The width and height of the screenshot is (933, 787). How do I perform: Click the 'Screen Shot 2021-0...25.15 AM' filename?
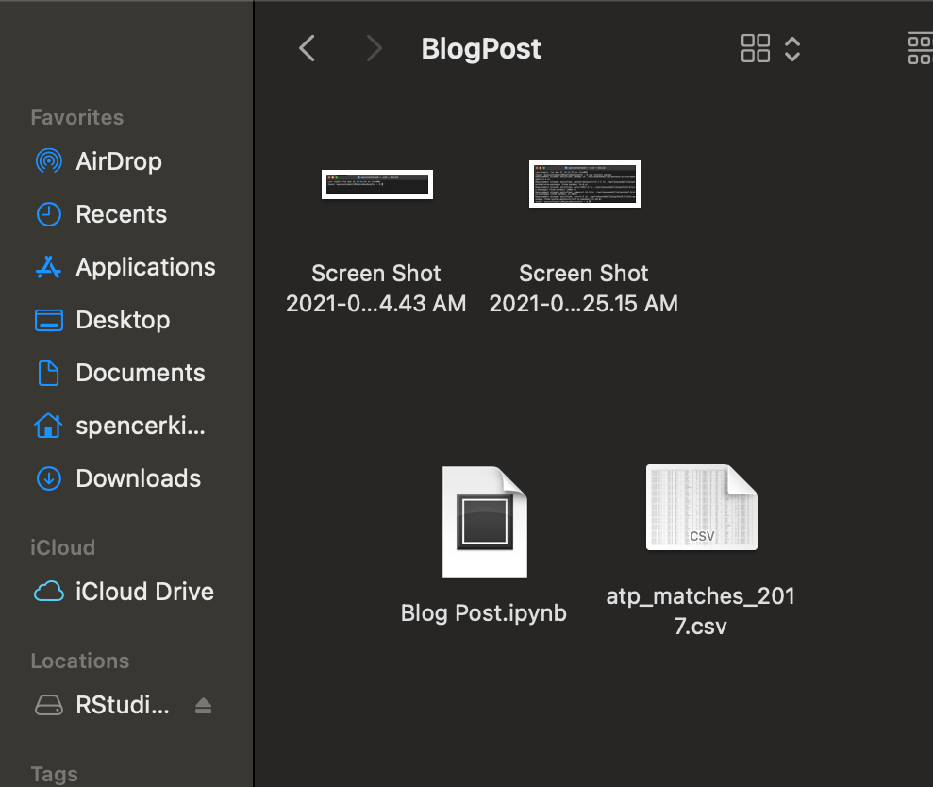584,289
